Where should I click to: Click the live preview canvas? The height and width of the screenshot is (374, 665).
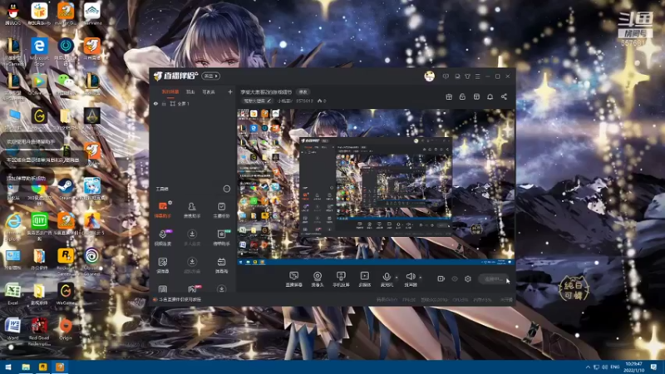coord(376,186)
